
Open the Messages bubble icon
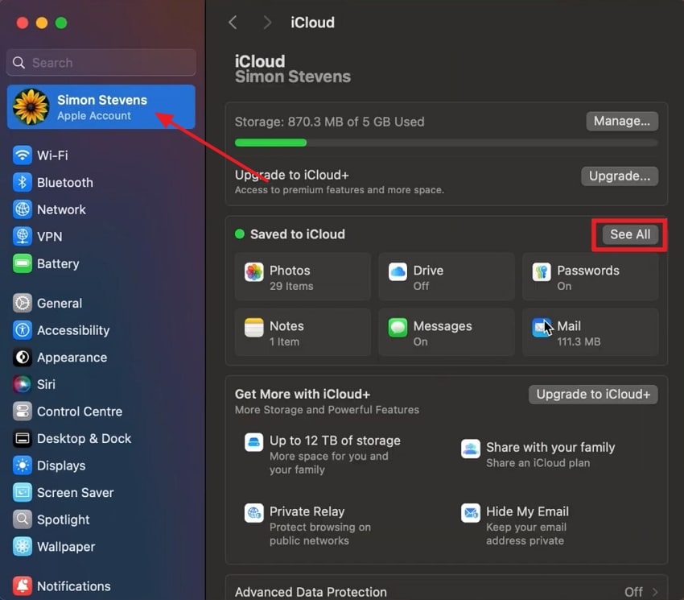tap(398, 328)
